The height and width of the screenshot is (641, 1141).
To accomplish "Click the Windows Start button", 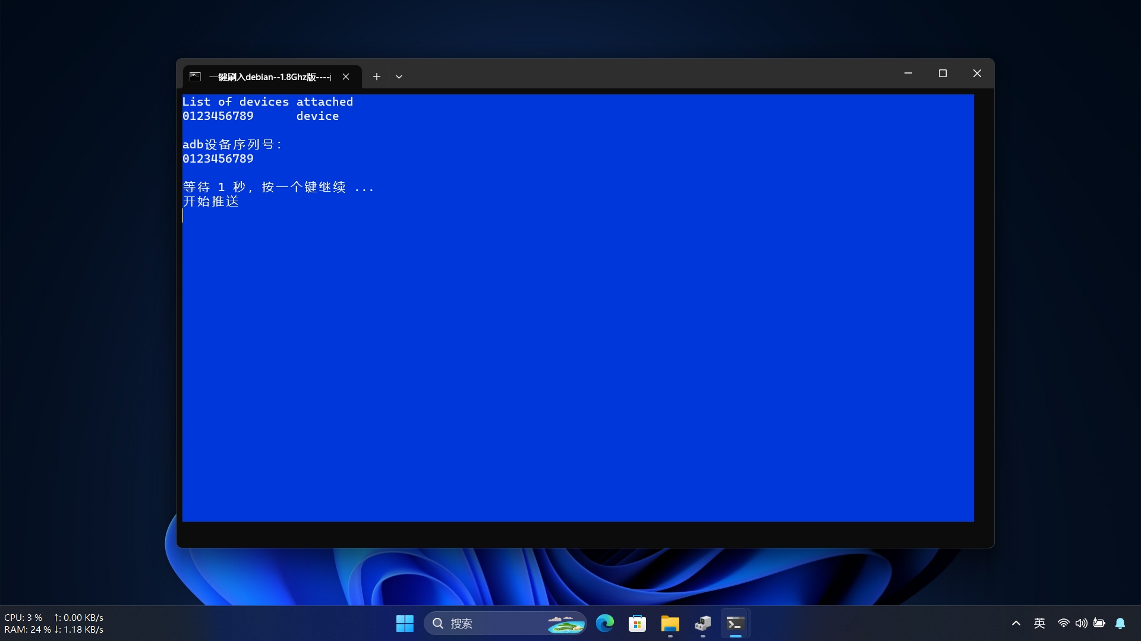I will pos(405,623).
